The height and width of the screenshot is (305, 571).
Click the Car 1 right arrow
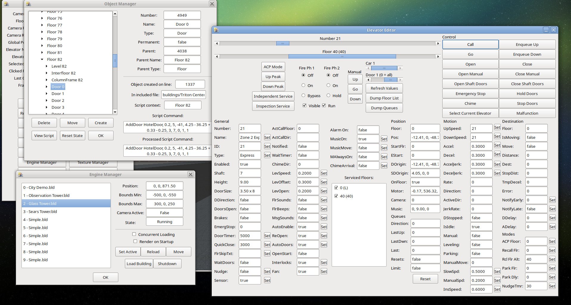(x=400, y=68)
